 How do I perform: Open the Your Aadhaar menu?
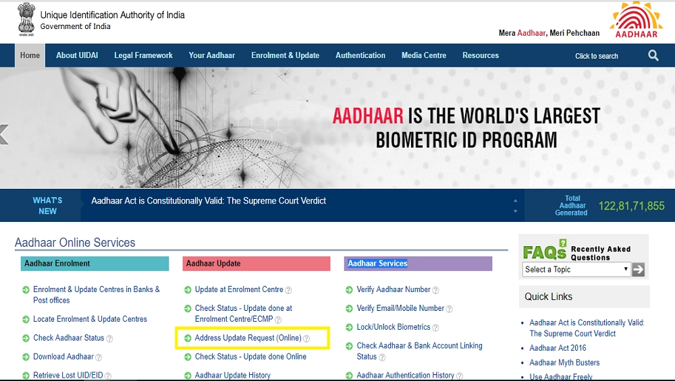pyautogui.click(x=212, y=55)
